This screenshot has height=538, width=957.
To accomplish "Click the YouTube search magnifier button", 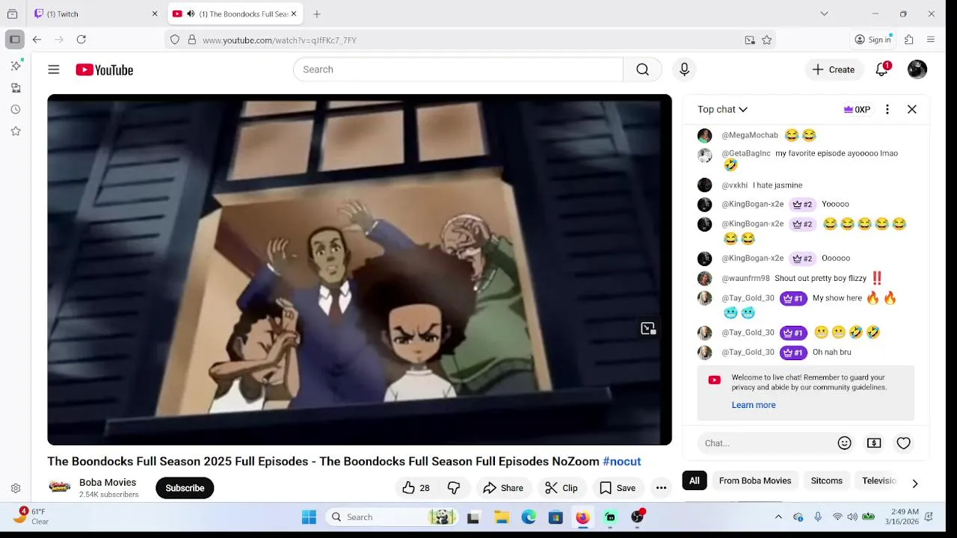I will (x=642, y=69).
